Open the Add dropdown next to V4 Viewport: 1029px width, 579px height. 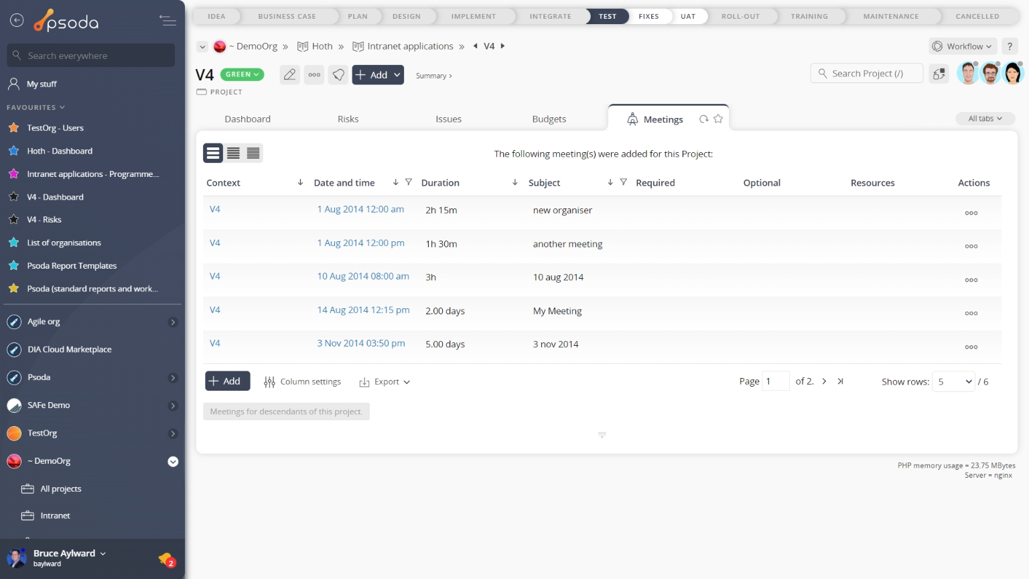point(397,75)
